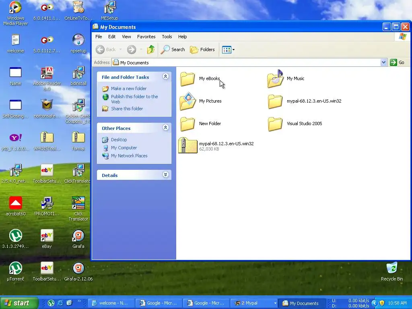This screenshot has height=309, width=412.
Task: Expand the Details panel
Action: [165, 175]
